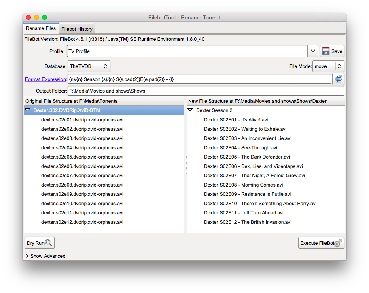The width and height of the screenshot is (369, 293).
Task: Select Dexter S02E07 - That Night, A Forest Grew.avi
Action: [x=254, y=176]
